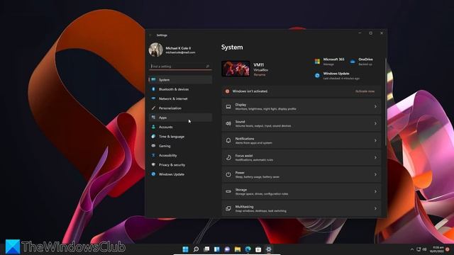Open File Explorer from taskbar
The height and width of the screenshot is (255, 454).
[x=238, y=249]
